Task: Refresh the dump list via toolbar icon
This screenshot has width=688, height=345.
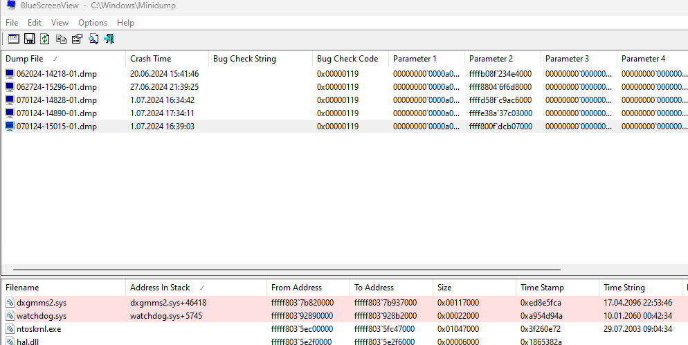Action: tap(45, 39)
